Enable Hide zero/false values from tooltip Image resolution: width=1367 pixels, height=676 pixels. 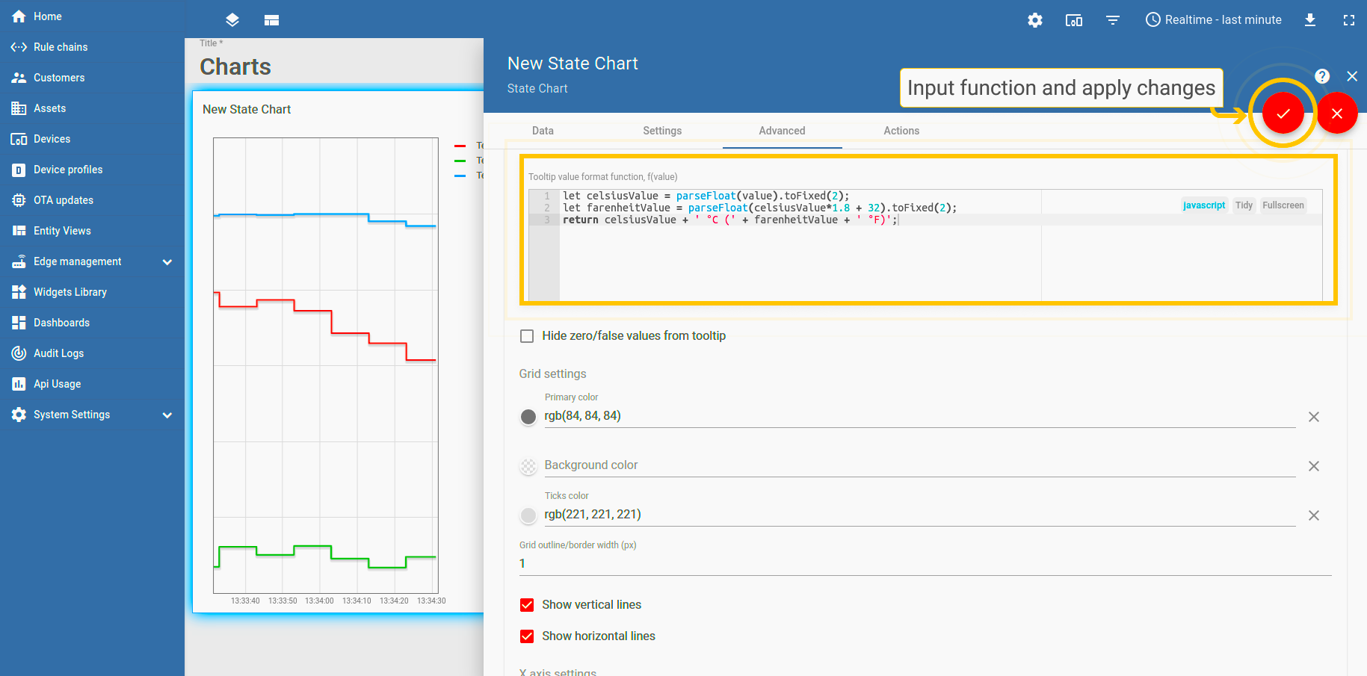click(x=527, y=336)
